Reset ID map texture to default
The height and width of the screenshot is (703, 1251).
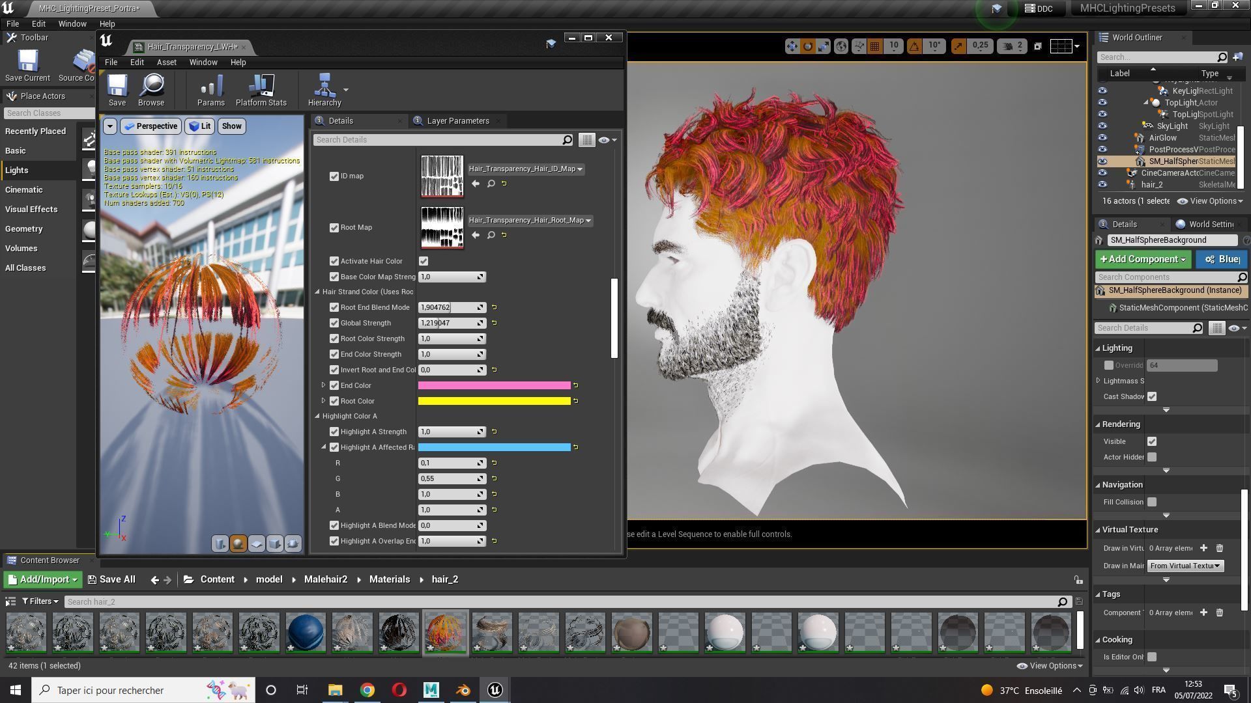pyautogui.click(x=504, y=184)
